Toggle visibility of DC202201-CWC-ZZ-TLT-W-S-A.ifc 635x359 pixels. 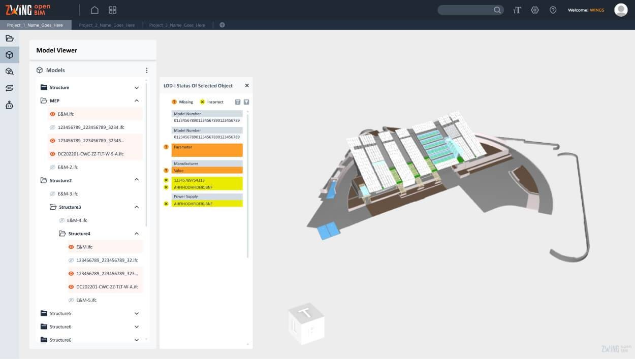click(x=53, y=154)
